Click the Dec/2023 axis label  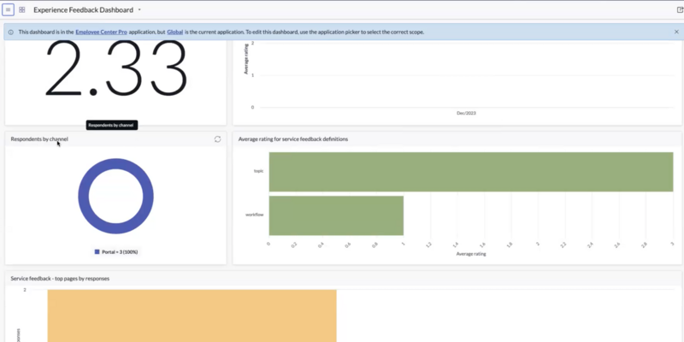click(x=466, y=113)
